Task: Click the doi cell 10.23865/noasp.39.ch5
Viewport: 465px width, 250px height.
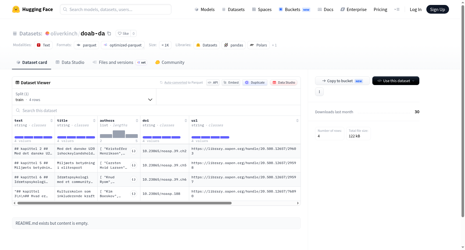Action: pyautogui.click(x=164, y=165)
